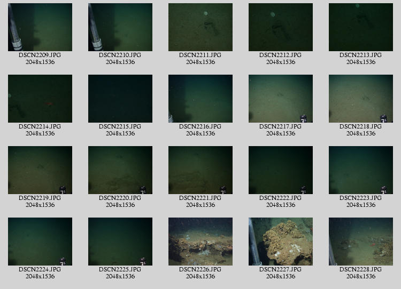The width and height of the screenshot is (401, 289).
Task: Click the DSCN2224.JPG filename caption
Action: coord(40,269)
